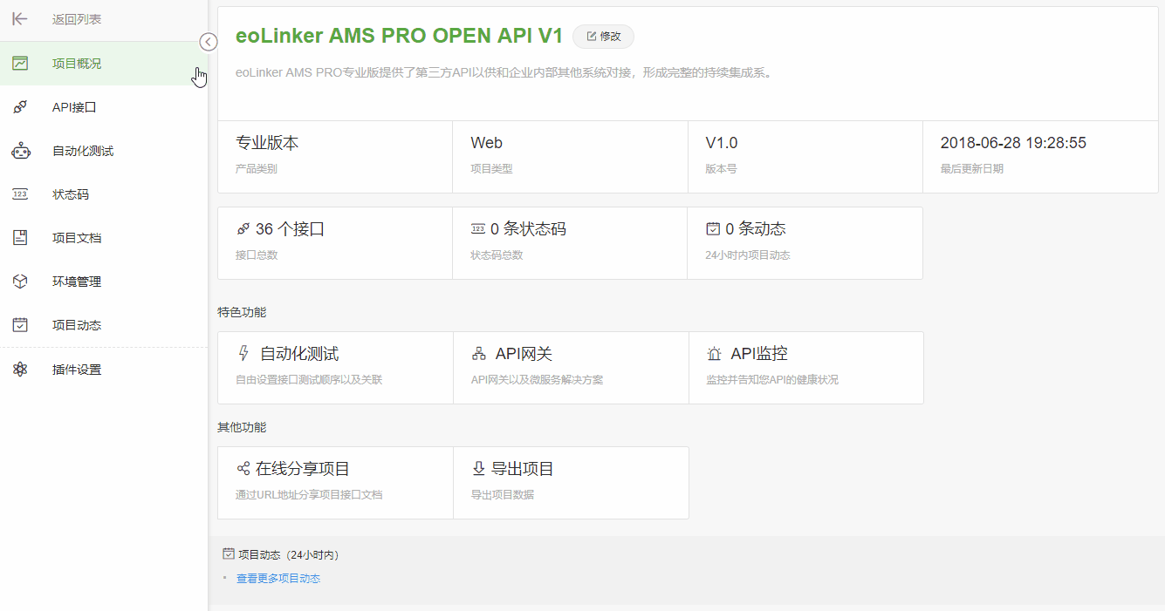Click the robot icon for 自动化测试

(x=20, y=151)
